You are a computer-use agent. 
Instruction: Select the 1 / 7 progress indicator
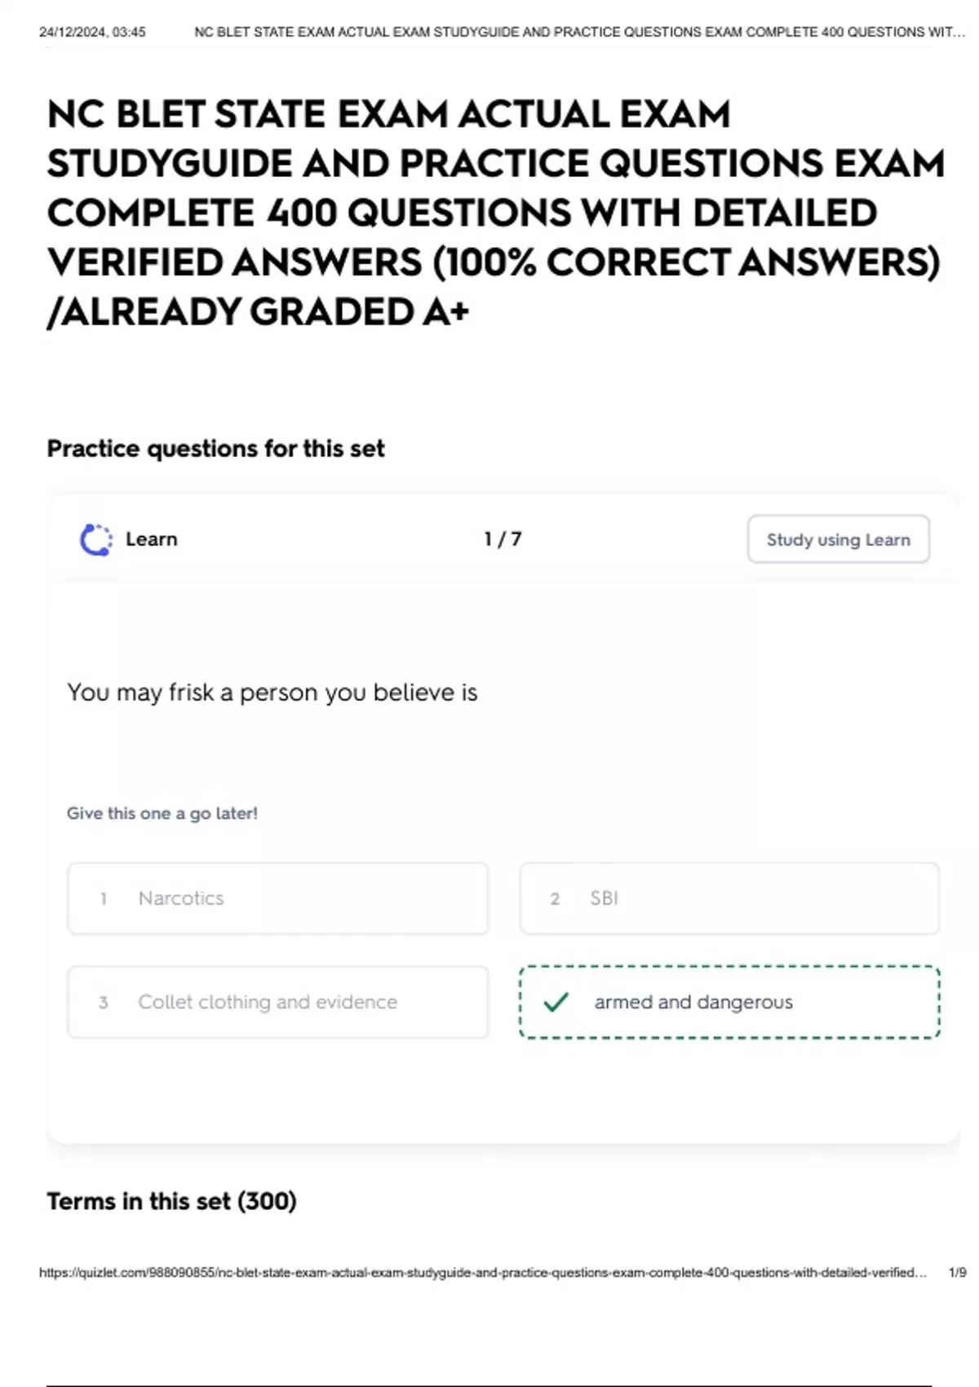click(x=501, y=538)
